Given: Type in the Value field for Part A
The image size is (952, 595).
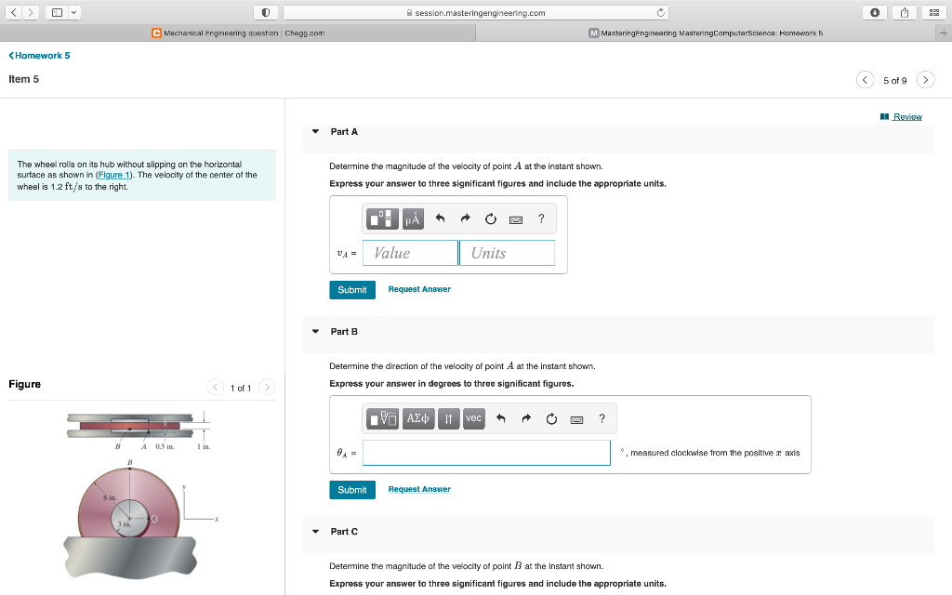Looking at the screenshot, I should [x=409, y=252].
